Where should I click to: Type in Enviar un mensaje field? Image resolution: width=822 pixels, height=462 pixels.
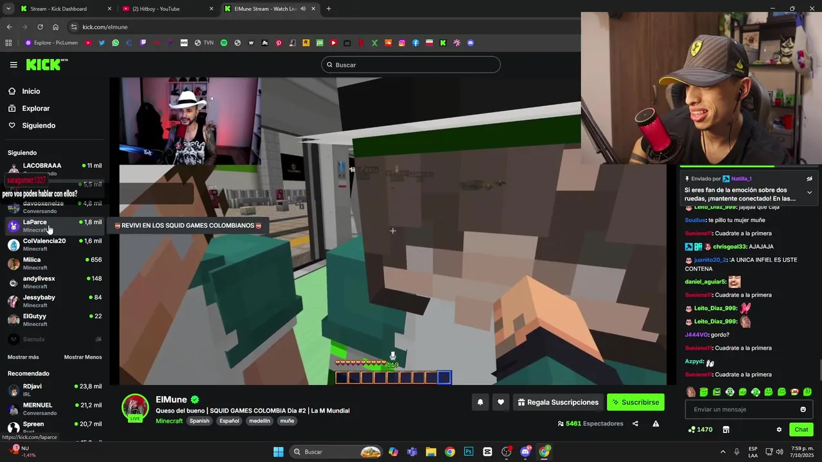click(742, 409)
